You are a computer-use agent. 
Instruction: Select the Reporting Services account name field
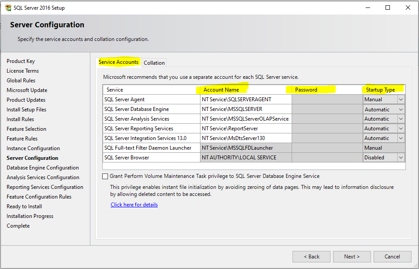pyautogui.click(x=246, y=129)
